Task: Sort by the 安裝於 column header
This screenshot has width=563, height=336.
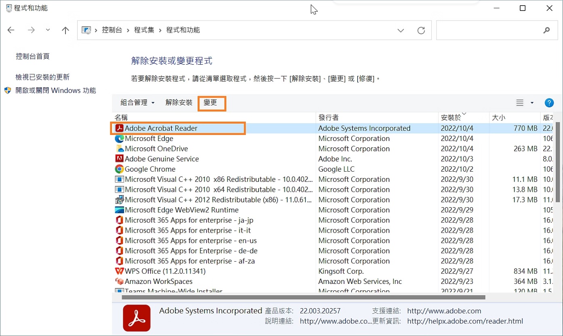Action: point(464,118)
